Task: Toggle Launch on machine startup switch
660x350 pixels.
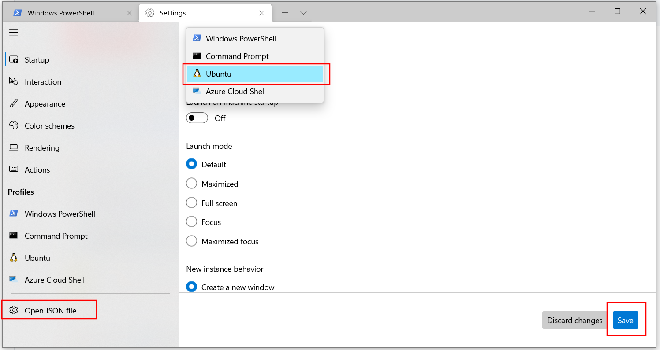Action: (x=197, y=118)
